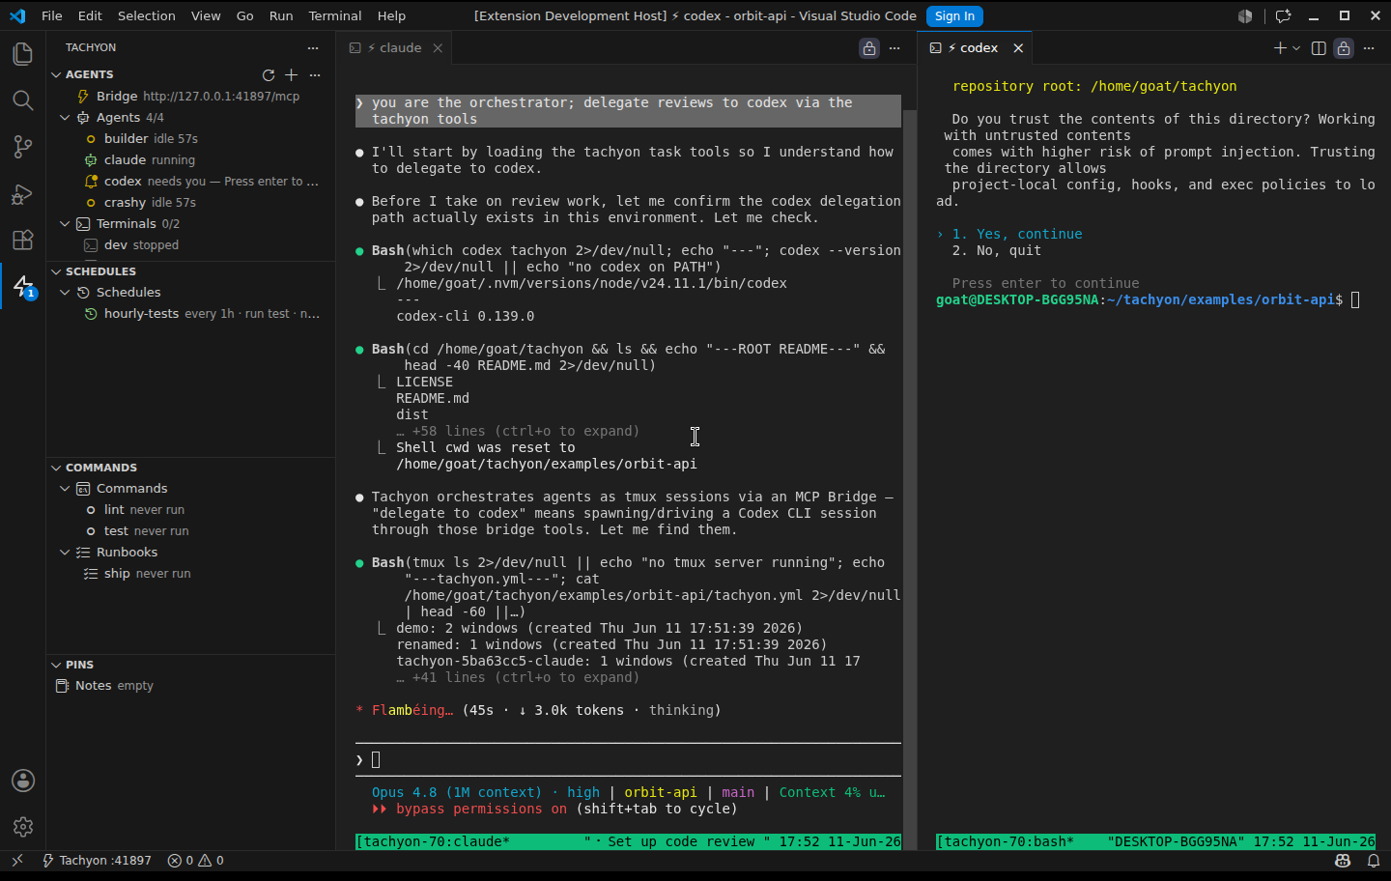The image size is (1391, 881).
Task: Open the File menu
Action: pyautogui.click(x=52, y=16)
